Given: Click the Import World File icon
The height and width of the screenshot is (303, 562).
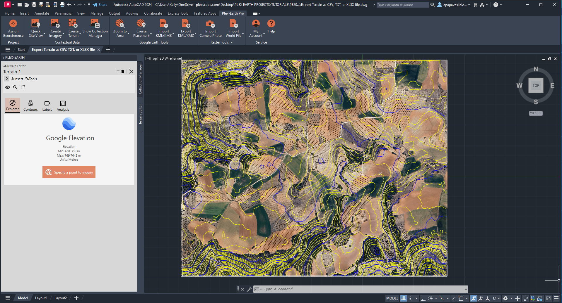Looking at the screenshot, I should coord(234,23).
